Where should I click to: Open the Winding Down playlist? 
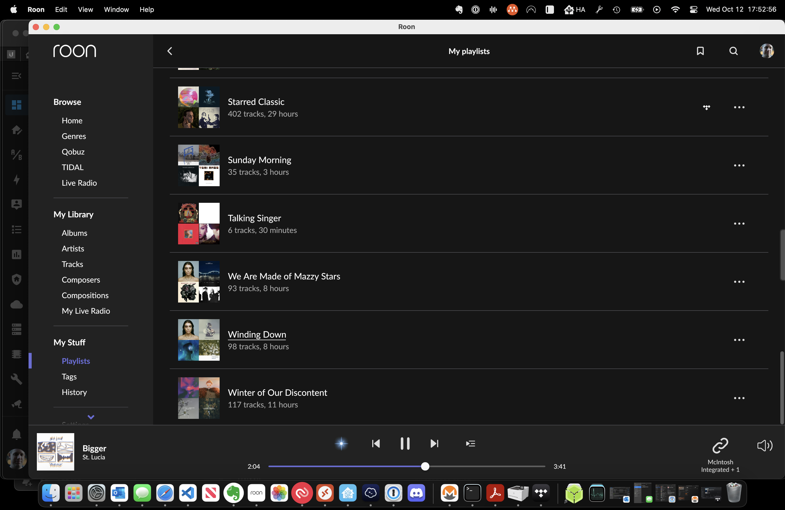tap(257, 334)
